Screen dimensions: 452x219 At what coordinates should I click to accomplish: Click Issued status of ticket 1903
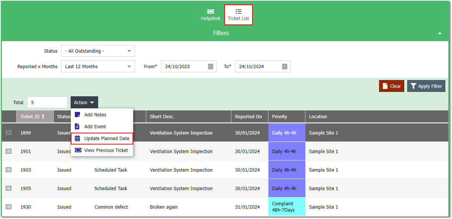[x=64, y=170]
